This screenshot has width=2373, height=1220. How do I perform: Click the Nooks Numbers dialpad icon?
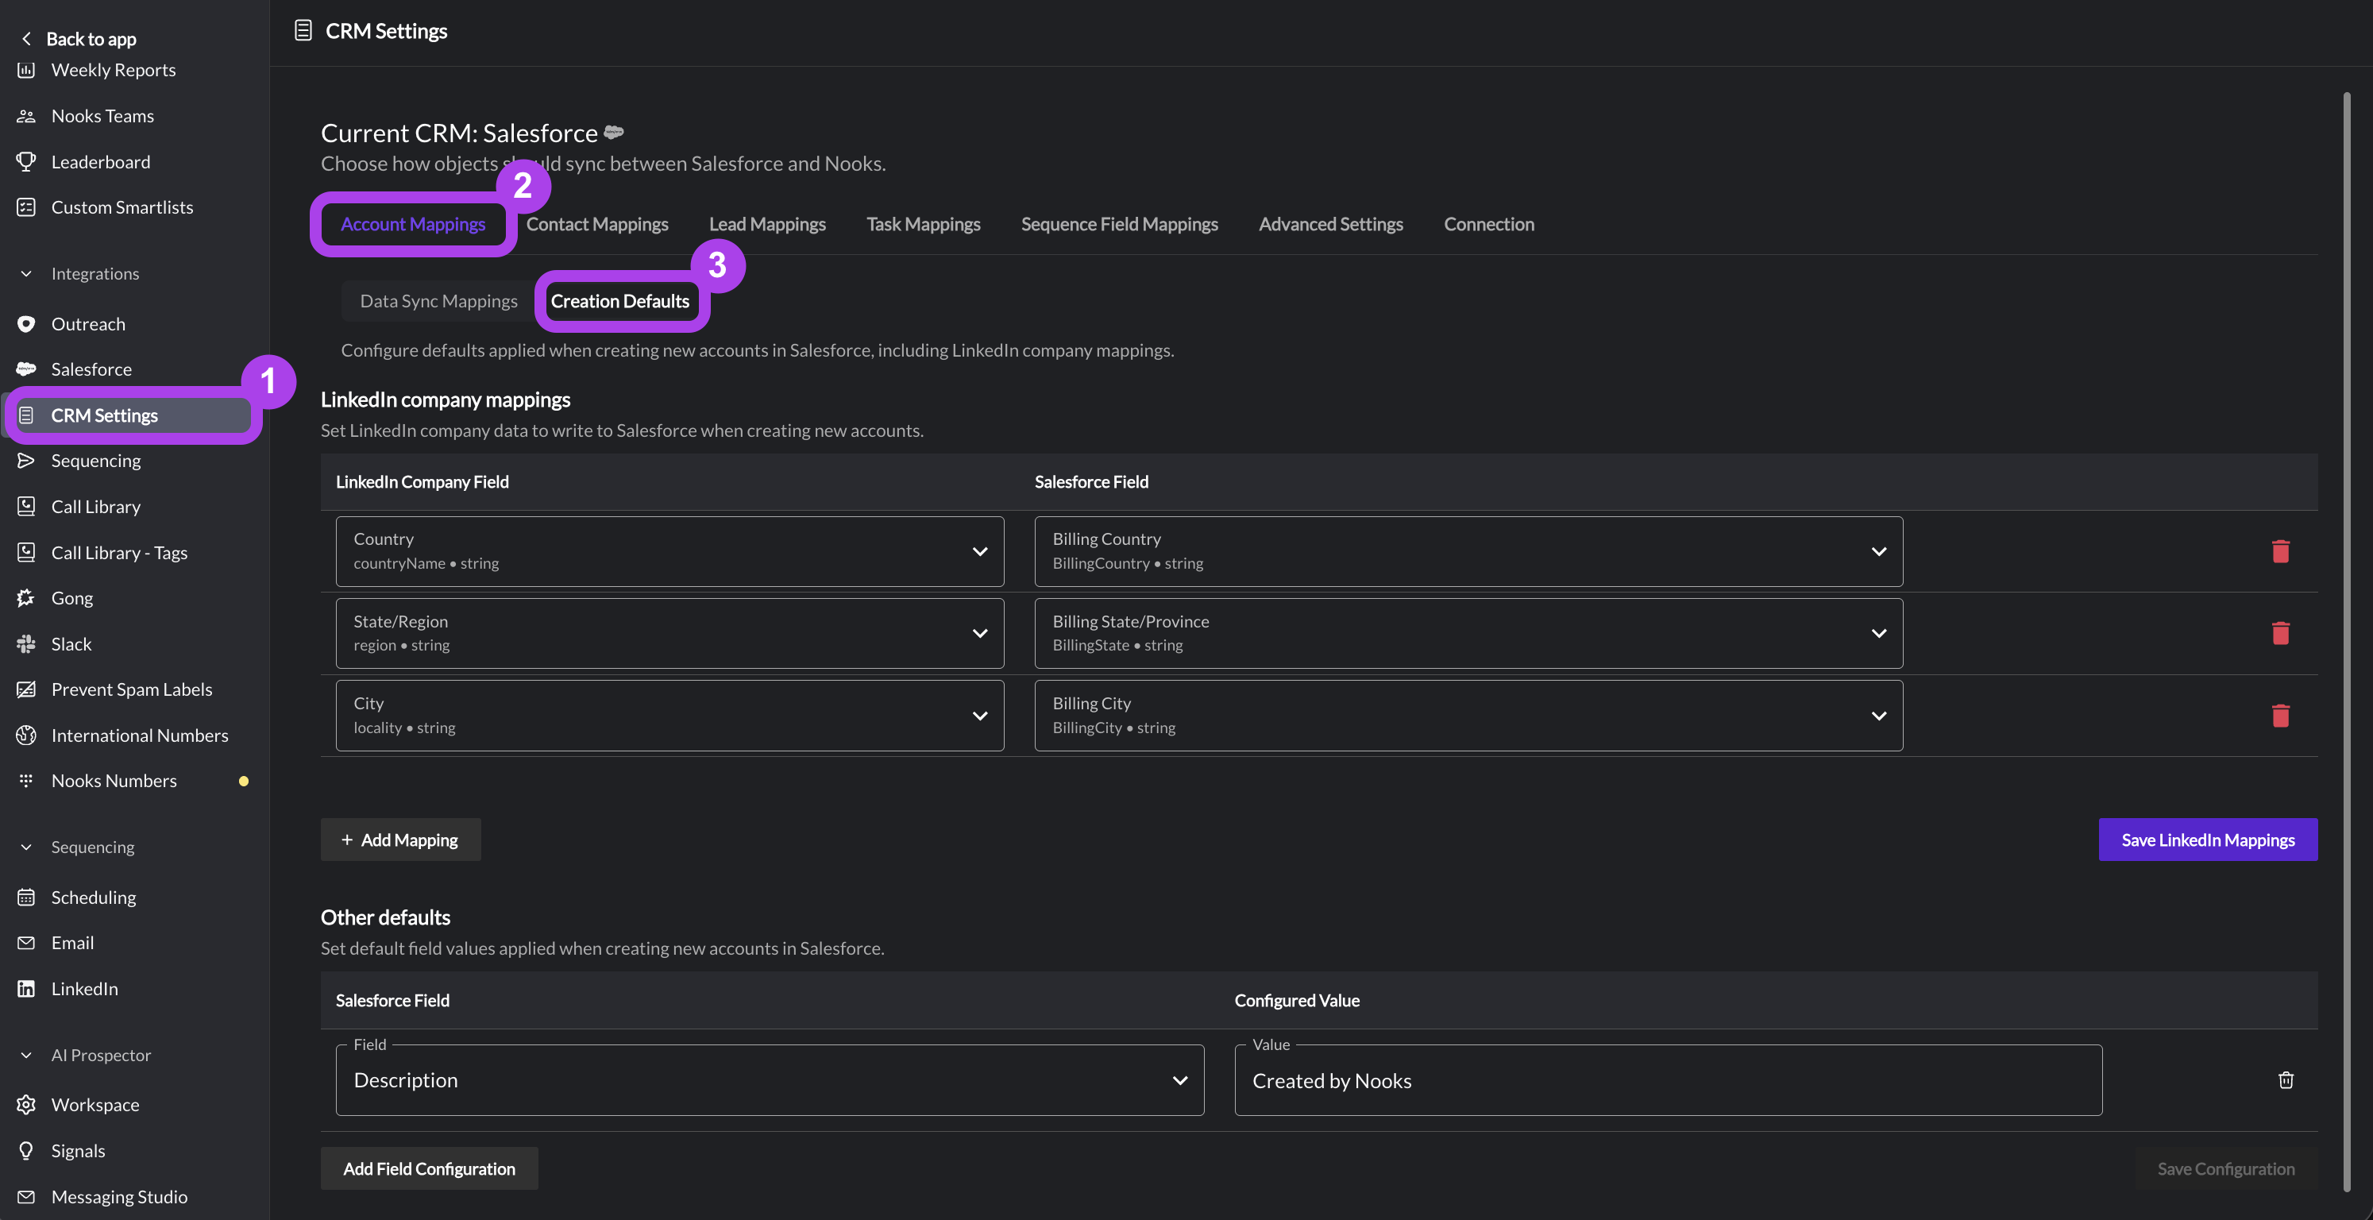(x=25, y=781)
